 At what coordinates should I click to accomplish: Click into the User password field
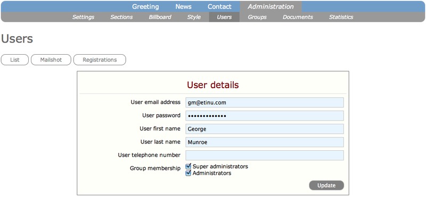click(x=265, y=116)
